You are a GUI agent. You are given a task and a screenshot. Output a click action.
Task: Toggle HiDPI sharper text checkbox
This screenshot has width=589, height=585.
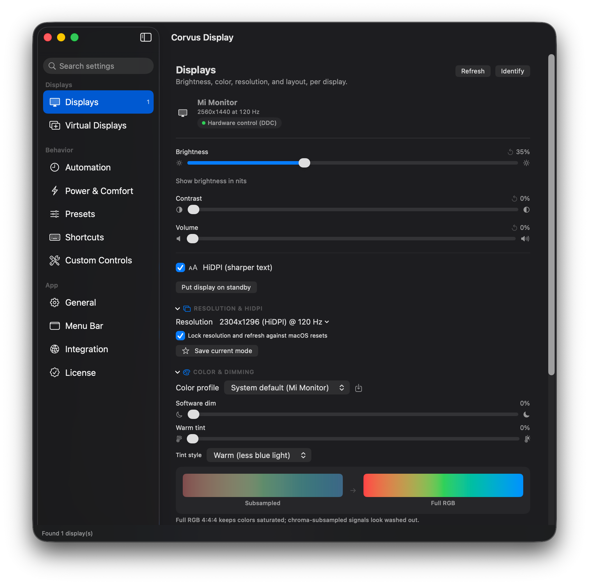pos(180,268)
